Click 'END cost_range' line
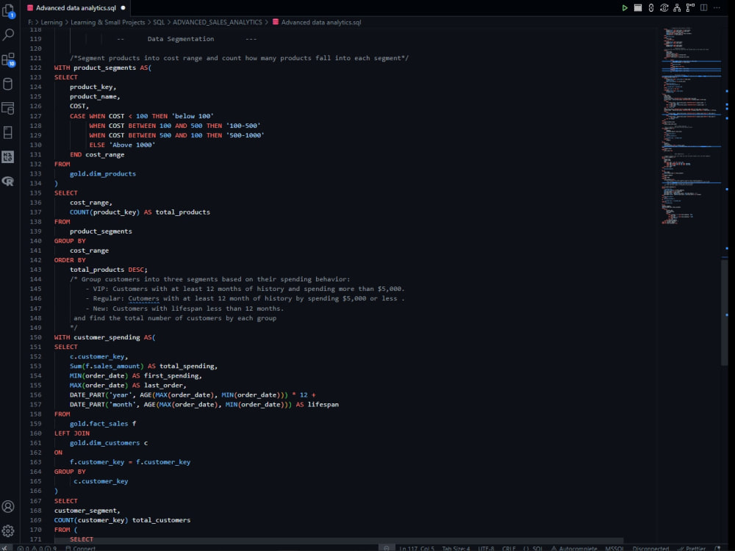The width and height of the screenshot is (735, 551). pyautogui.click(x=97, y=154)
